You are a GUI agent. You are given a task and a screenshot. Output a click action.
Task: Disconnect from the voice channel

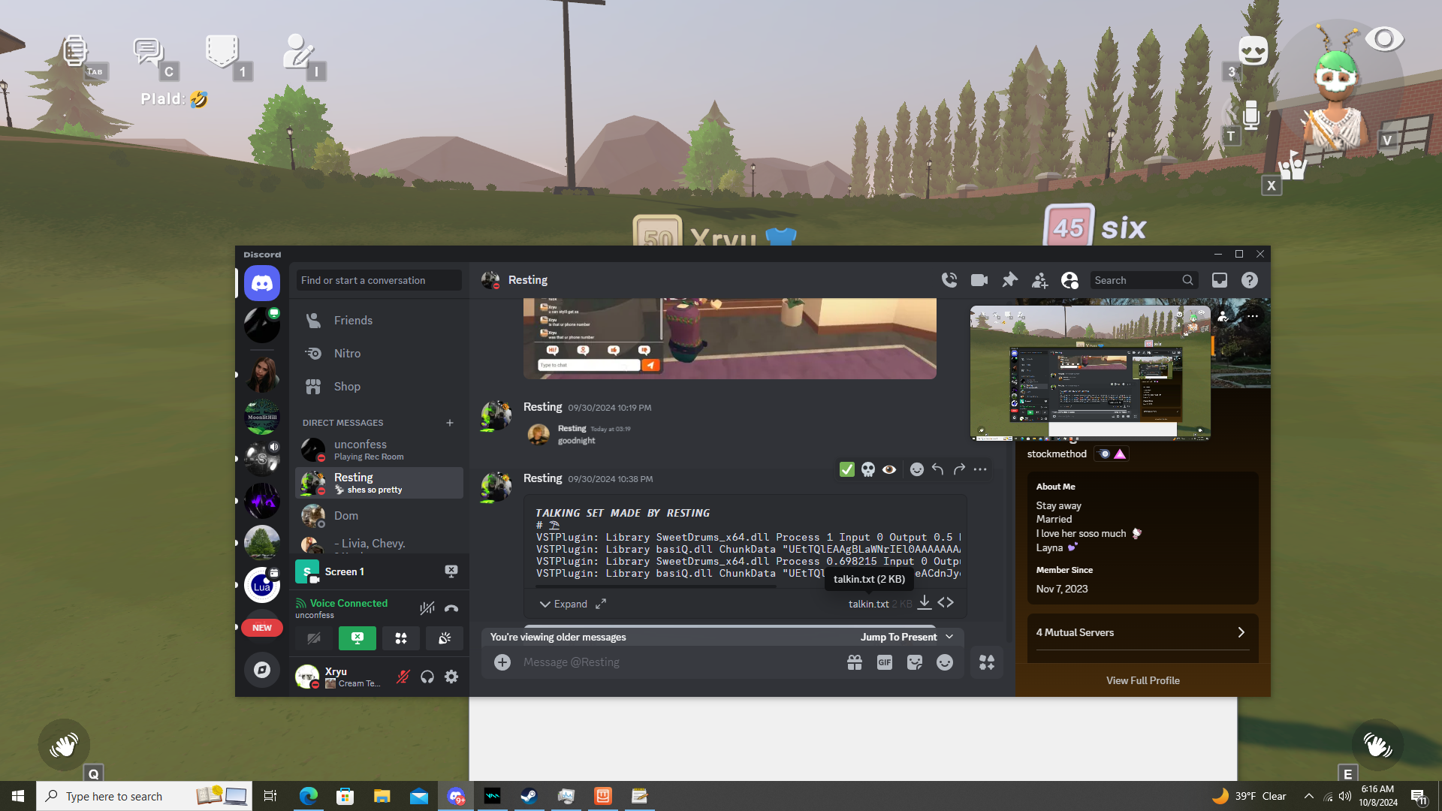451,608
